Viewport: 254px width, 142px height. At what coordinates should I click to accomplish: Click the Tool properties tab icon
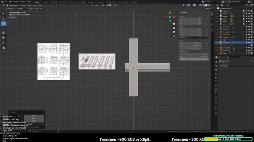click(x=216, y=62)
